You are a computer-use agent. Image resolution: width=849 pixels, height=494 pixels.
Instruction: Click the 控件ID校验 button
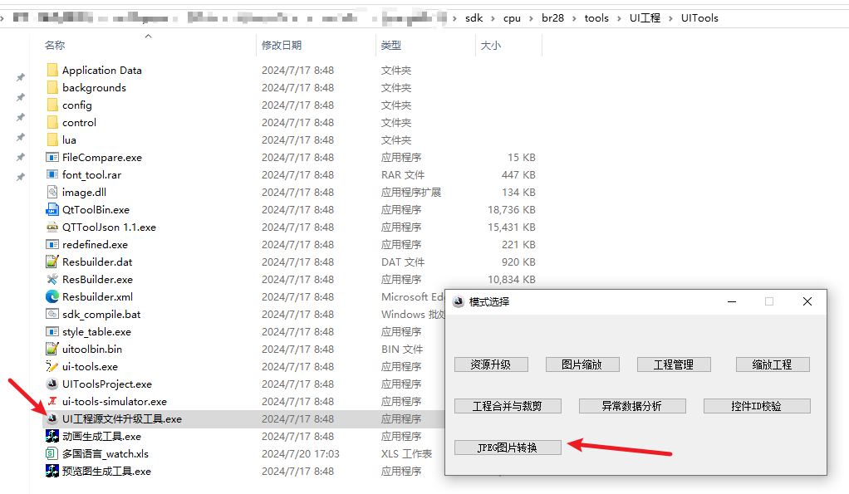[757, 406]
